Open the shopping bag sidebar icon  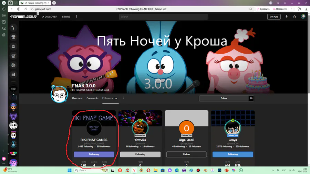(13, 46)
